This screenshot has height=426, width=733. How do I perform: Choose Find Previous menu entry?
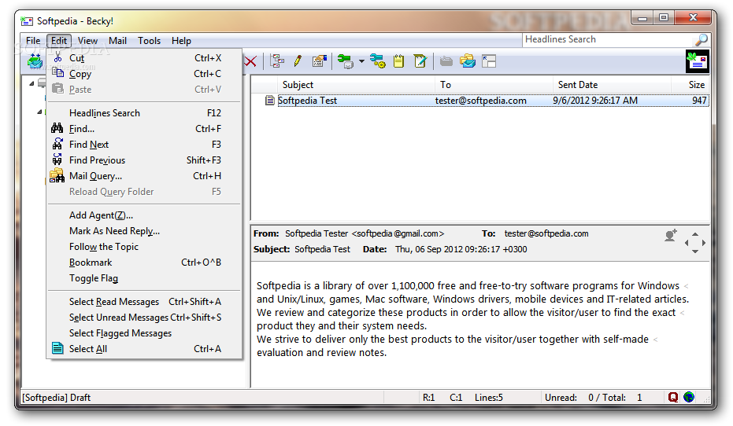coord(144,160)
